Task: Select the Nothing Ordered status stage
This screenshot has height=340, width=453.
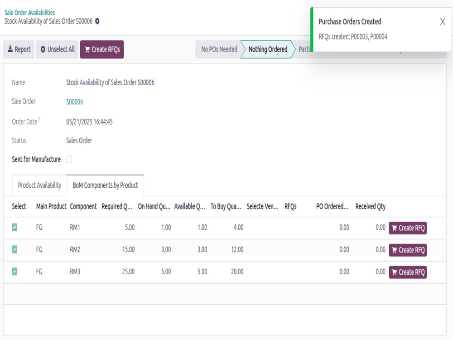Action: 268,49
